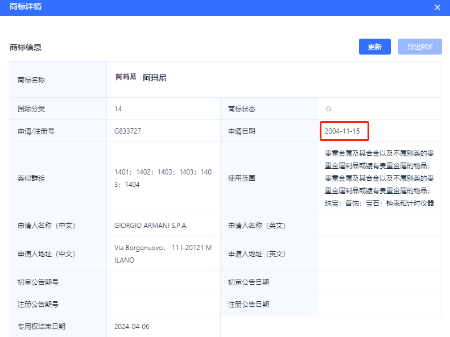Click the 导出PDF button

tap(420, 47)
